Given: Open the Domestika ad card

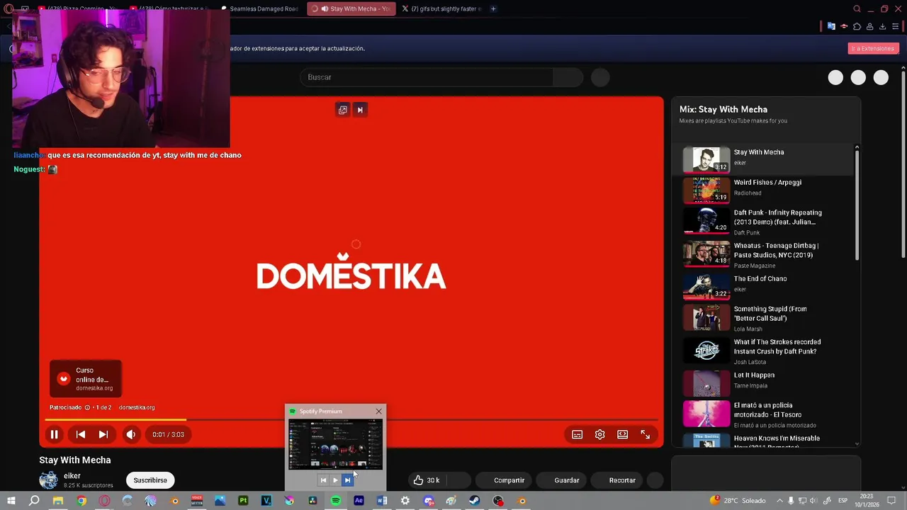Looking at the screenshot, I should coord(86,379).
